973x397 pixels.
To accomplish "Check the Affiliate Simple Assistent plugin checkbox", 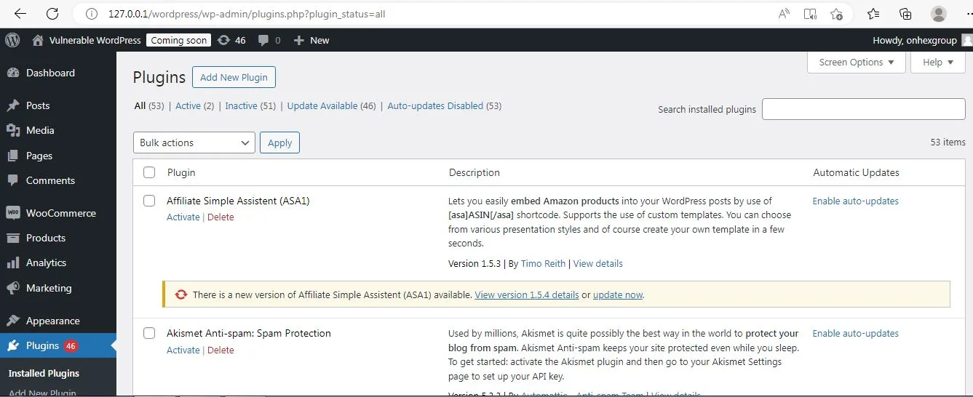I will click(x=149, y=201).
